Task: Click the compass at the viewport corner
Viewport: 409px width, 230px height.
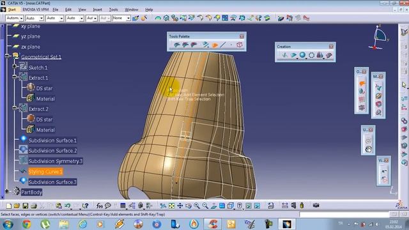Action: coord(379,37)
